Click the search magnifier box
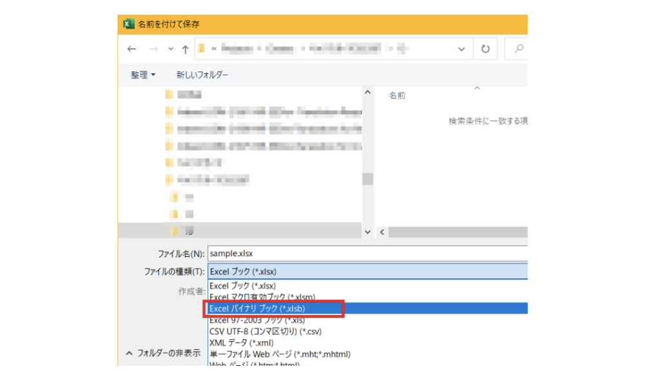 click(x=516, y=49)
